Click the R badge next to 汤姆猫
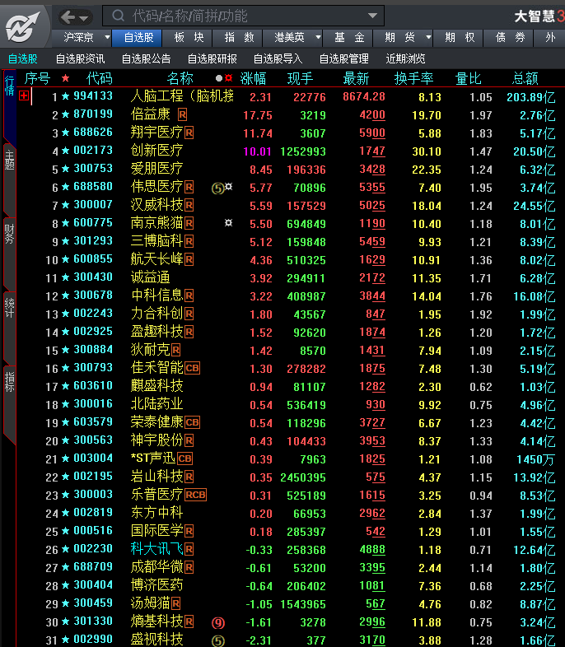Image resolution: width=565 pixels, height=647 pixels. 175,603
